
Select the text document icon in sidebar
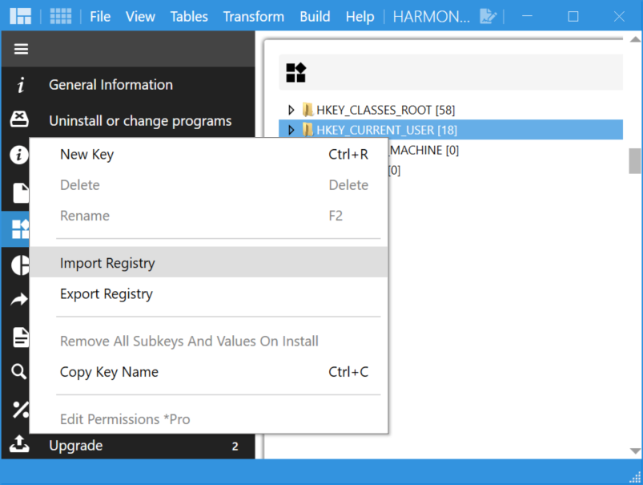[21, 337]
